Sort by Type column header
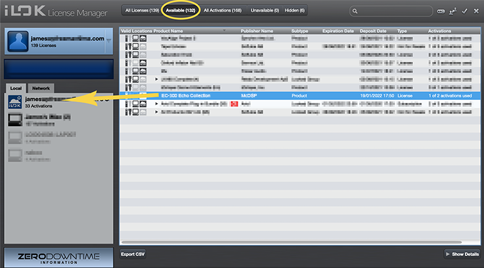484x268 pixels. click(x=402, y=31)
